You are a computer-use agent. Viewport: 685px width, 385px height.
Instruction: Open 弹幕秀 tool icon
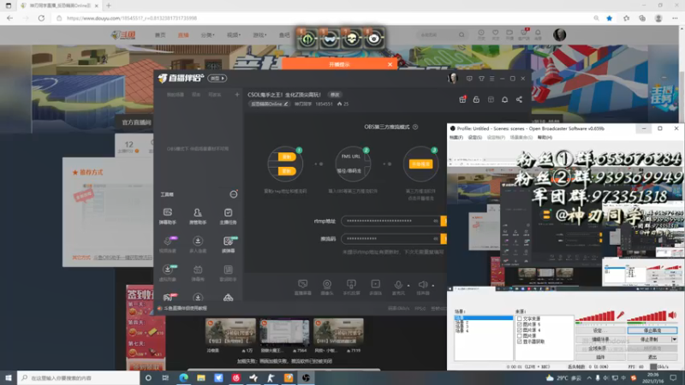click(x=198, y=270)
